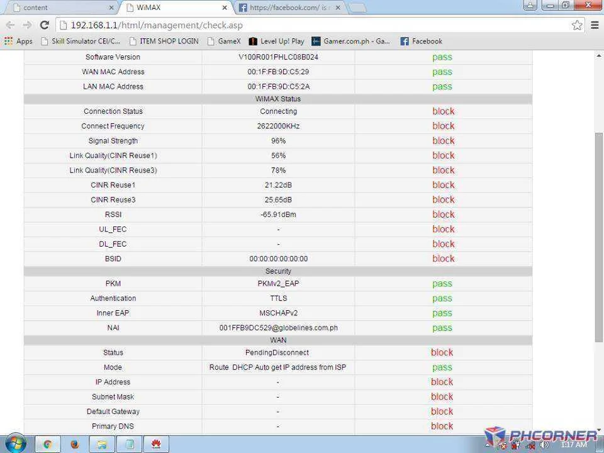This screenshot has height=453, width=604.
Task: Click the block result for Primary DNS
Action: tap(442, 426)
